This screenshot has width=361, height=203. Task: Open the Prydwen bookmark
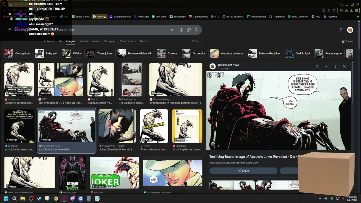pyautogui.click(x=330, y=17)
